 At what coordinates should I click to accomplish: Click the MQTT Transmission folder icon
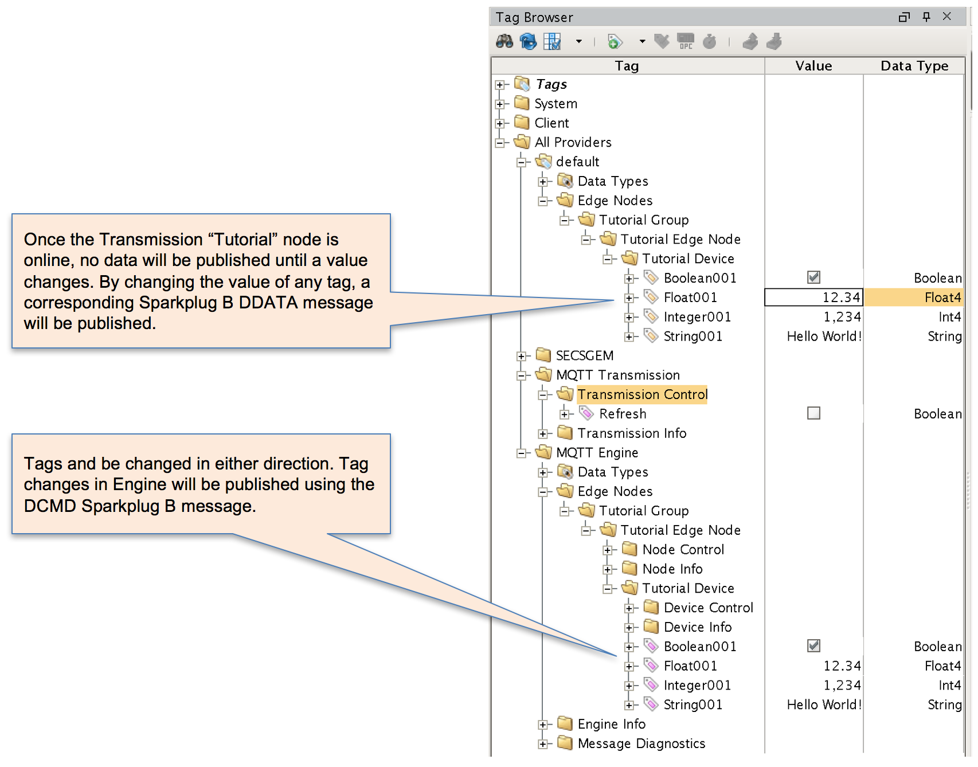[x=543, y=374]
